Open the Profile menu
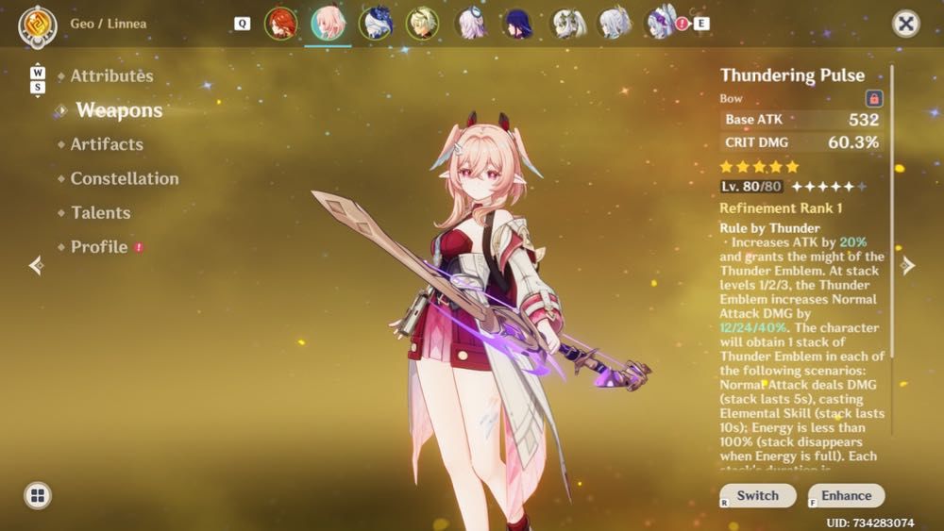Screen dimensions: 944x531 (x=99, y=247)
